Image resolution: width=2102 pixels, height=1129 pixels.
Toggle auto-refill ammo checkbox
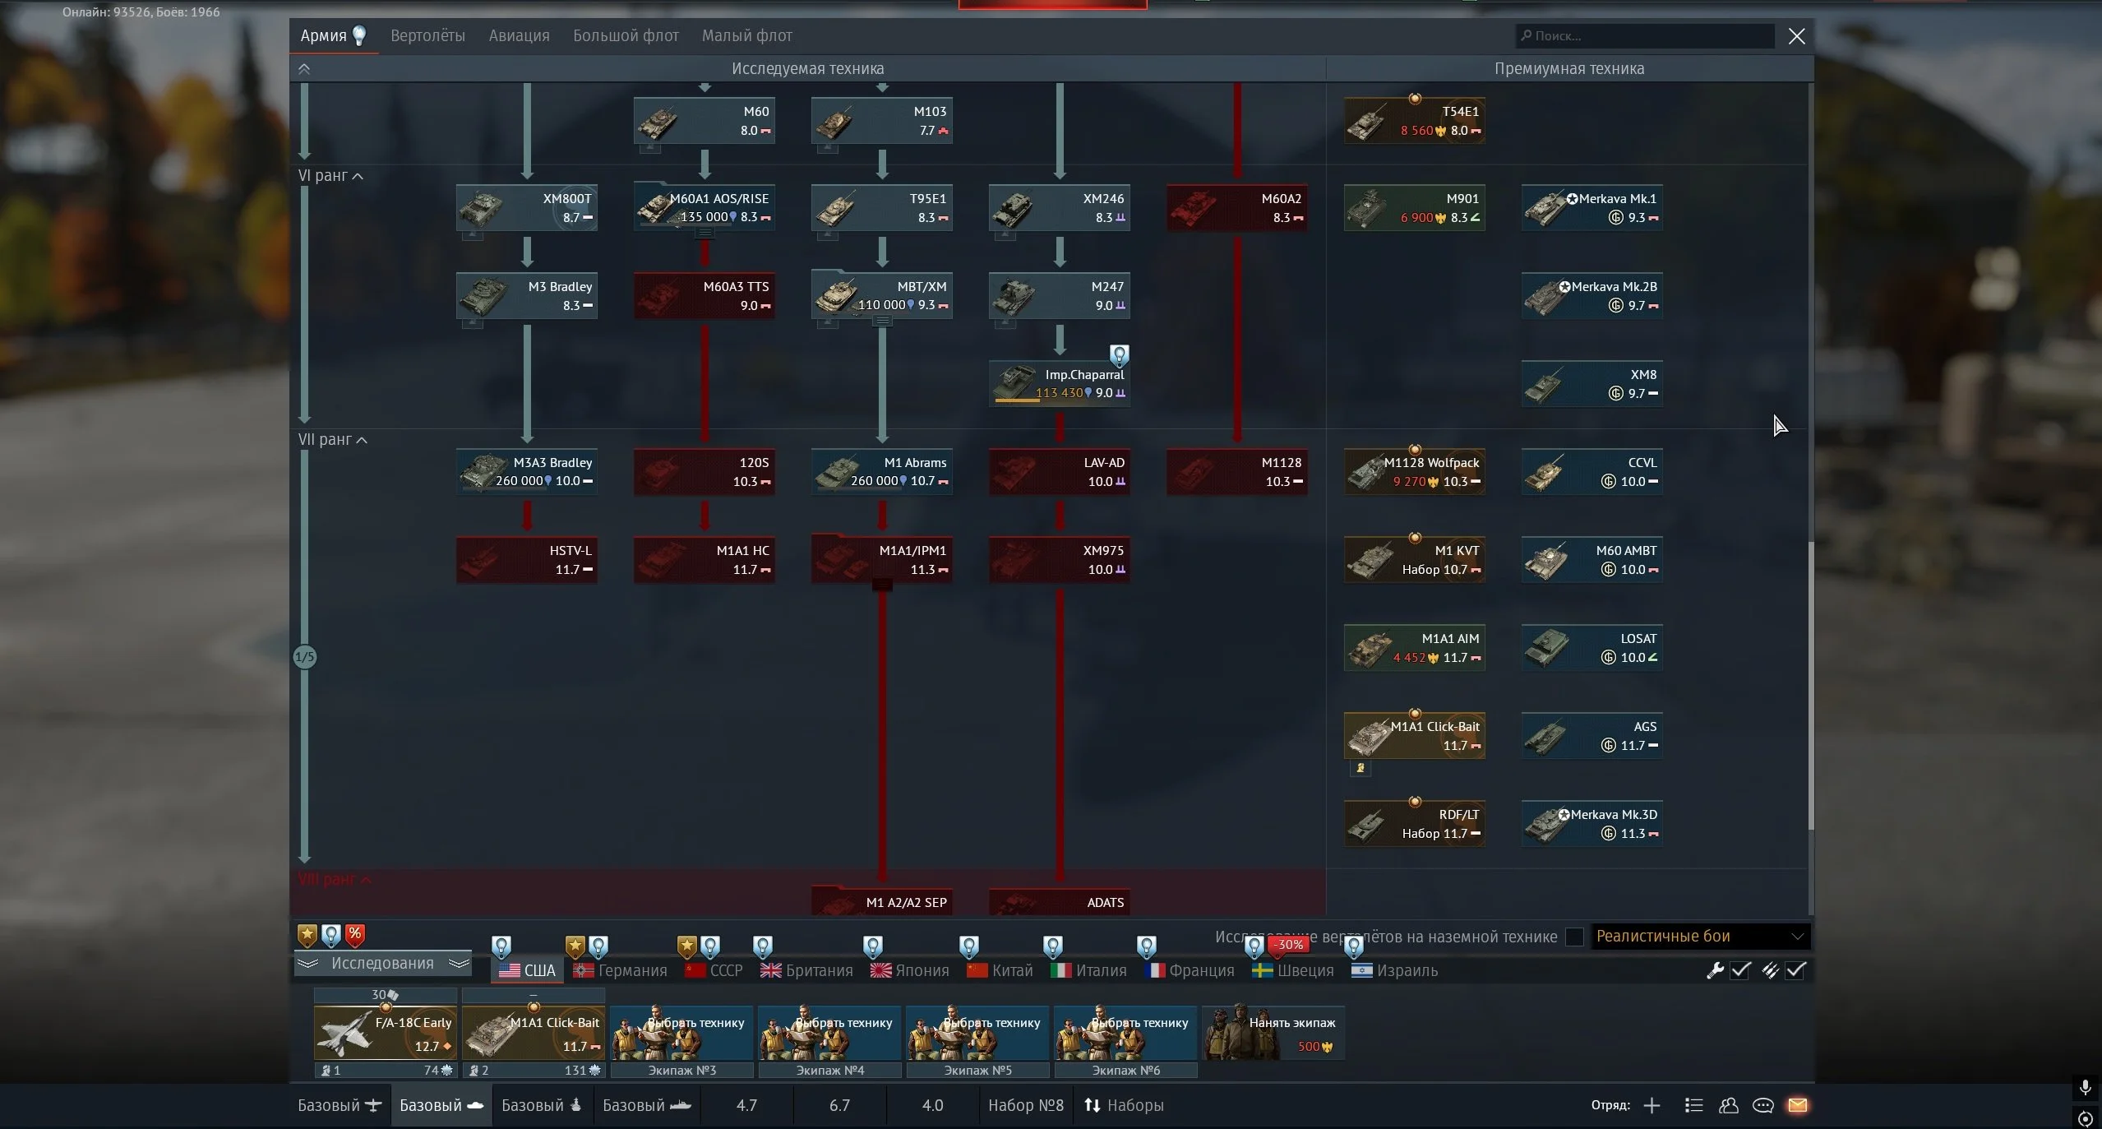(1795, 970)
